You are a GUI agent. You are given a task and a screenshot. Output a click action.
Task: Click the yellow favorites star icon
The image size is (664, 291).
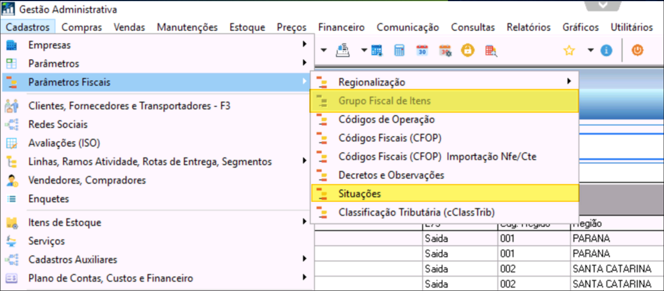[x=569, y=50]
